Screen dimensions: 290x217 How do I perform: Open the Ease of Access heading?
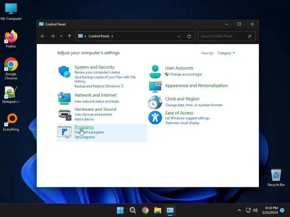[x=179, y=113]
